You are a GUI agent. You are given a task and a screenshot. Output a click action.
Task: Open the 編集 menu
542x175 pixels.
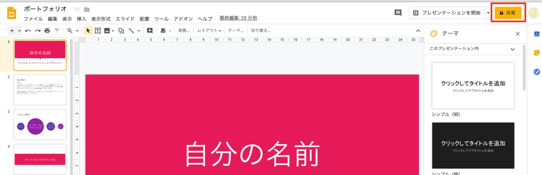pyautogui.click(x=52, y=19)
